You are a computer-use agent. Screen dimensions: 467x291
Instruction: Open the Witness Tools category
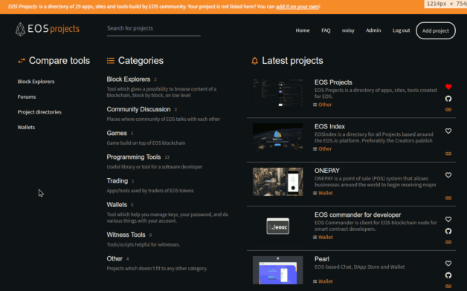[126, 235]
